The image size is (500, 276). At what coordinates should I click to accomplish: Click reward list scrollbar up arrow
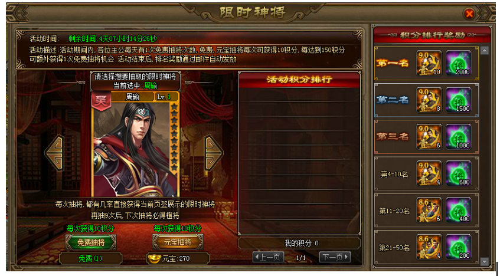click(485, 50)
